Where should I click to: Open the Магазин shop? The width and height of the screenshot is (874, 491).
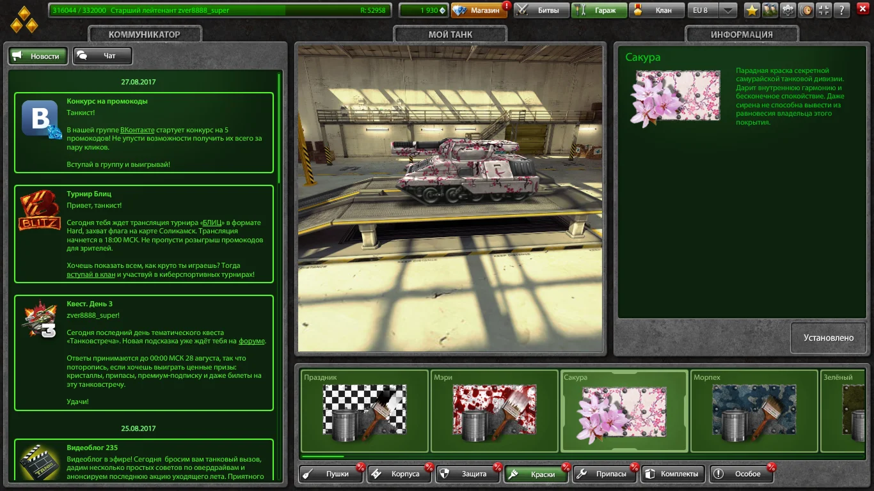(x=481, y=10)
